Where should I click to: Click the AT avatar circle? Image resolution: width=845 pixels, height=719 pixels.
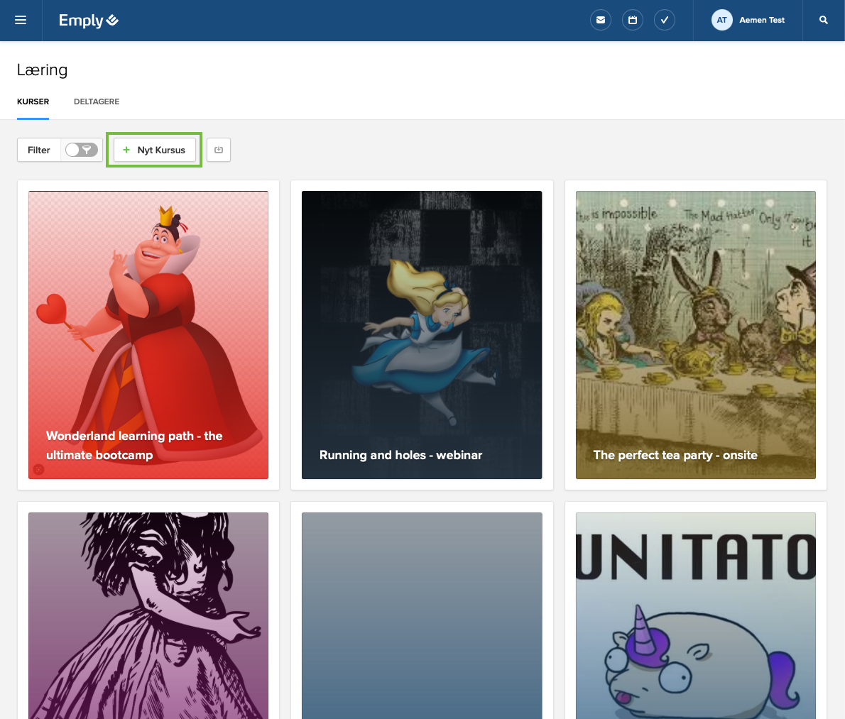click(x=721, y=20)
